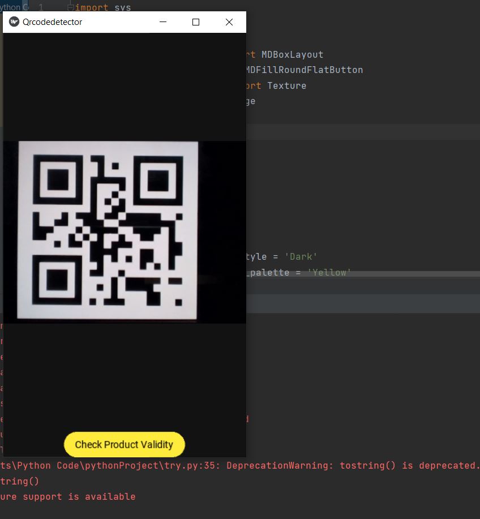Click the DeprecationWarning line in console
480x519 pixels.
240,465
